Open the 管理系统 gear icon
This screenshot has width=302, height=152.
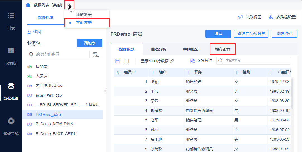tap(11, 121)
